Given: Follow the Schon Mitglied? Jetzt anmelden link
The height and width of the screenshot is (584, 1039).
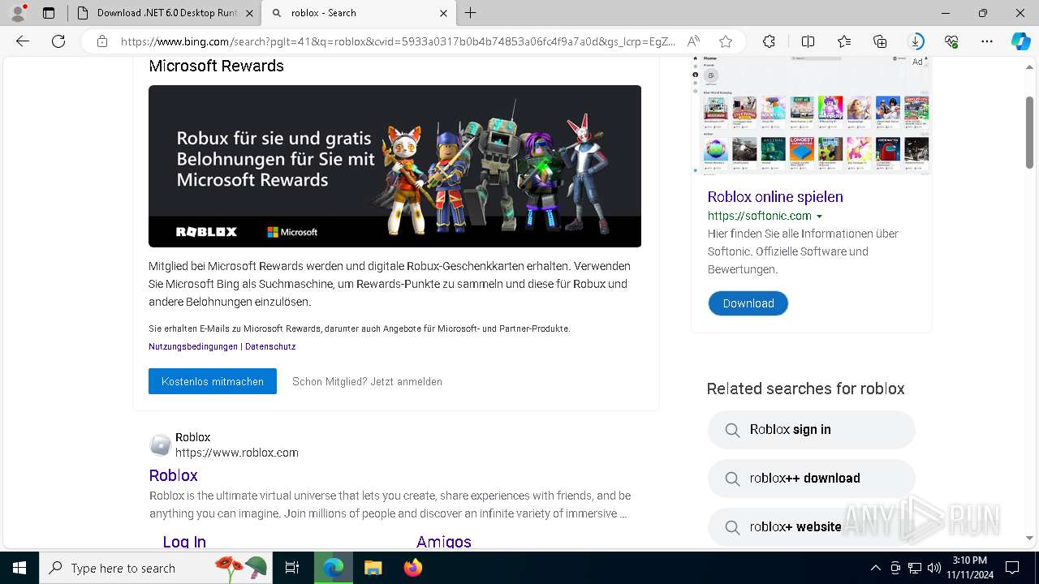Looking at the screenshot, I should click(x=367, y=381).
